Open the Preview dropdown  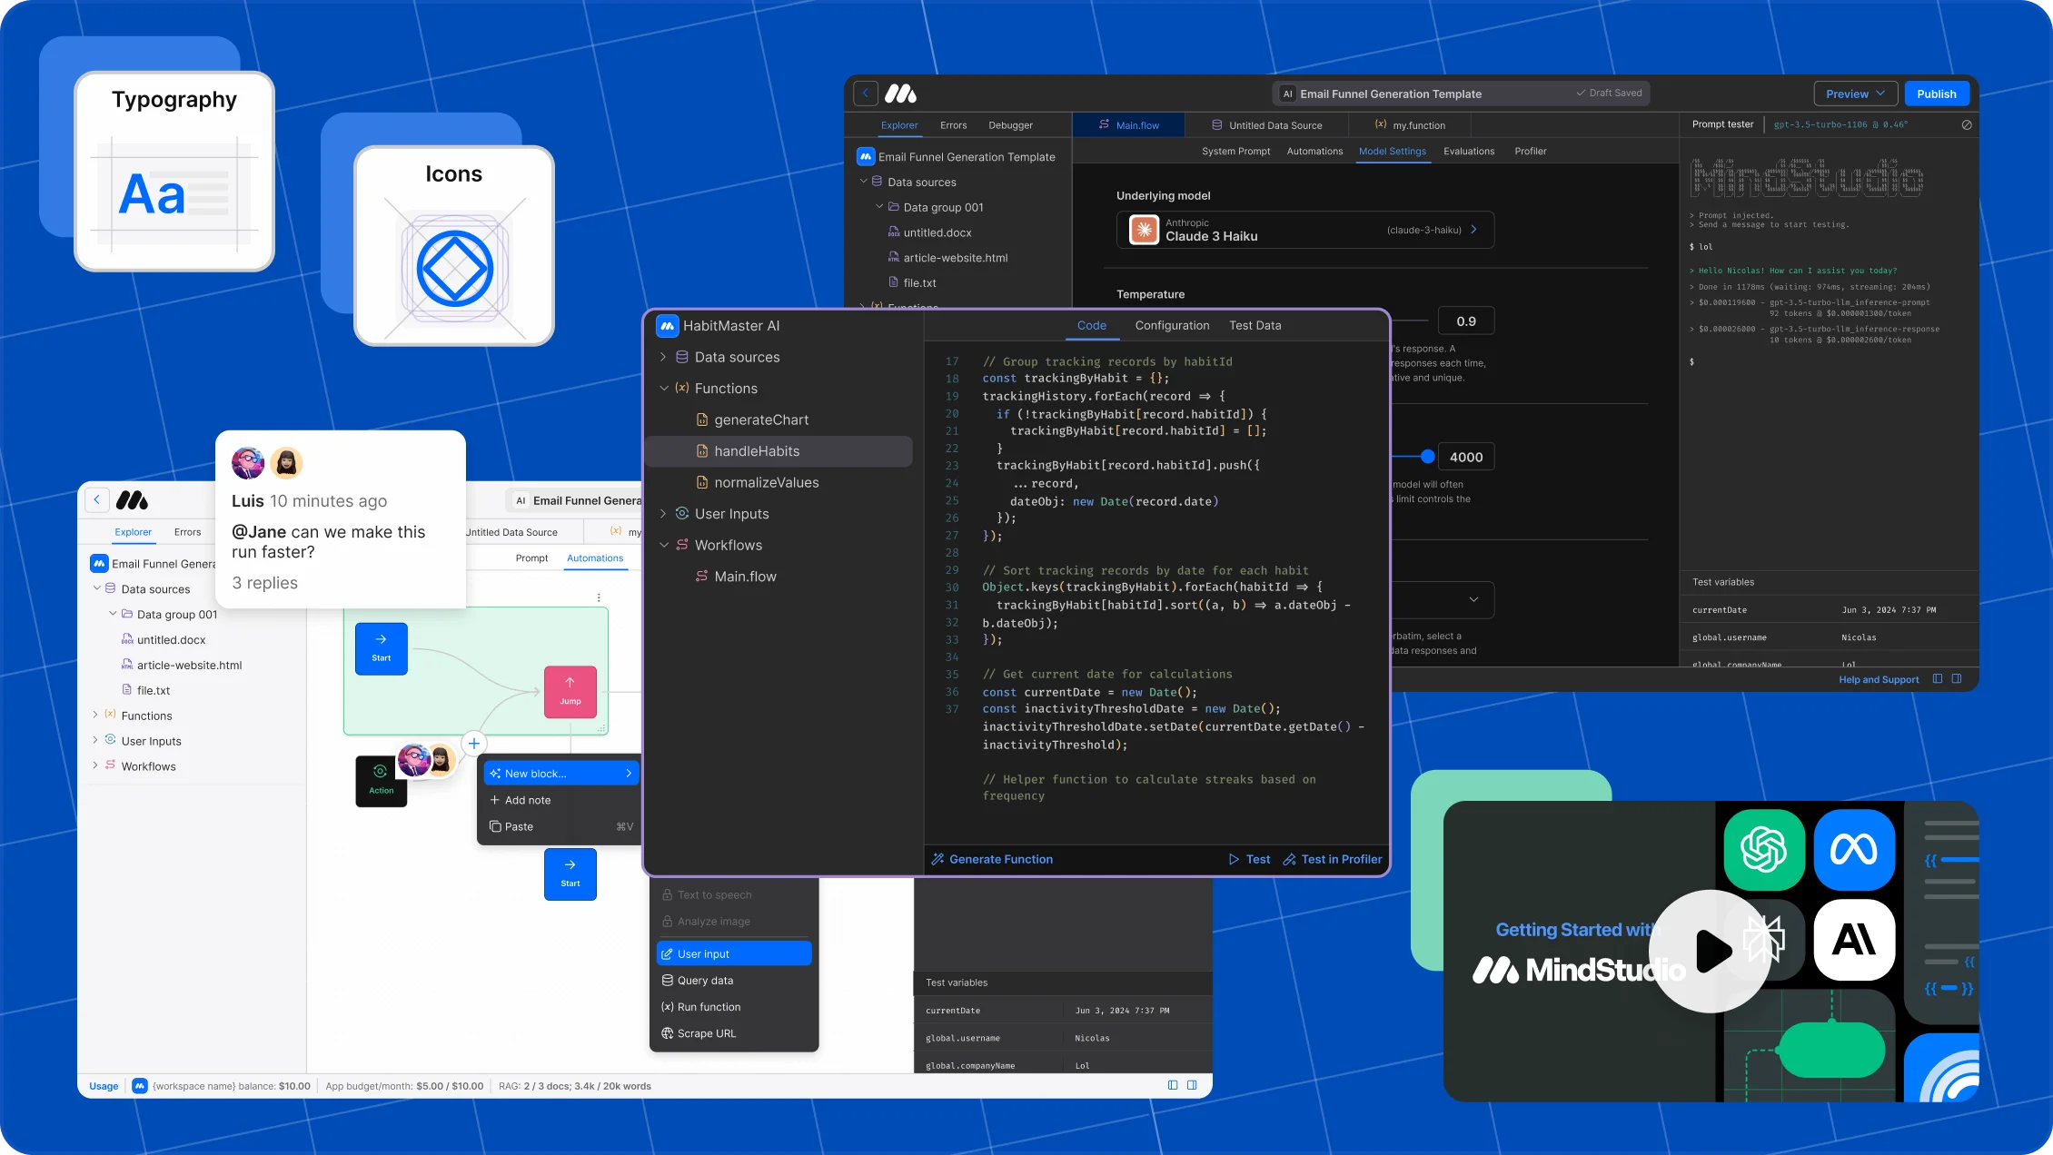click(x=1854, y=93)
